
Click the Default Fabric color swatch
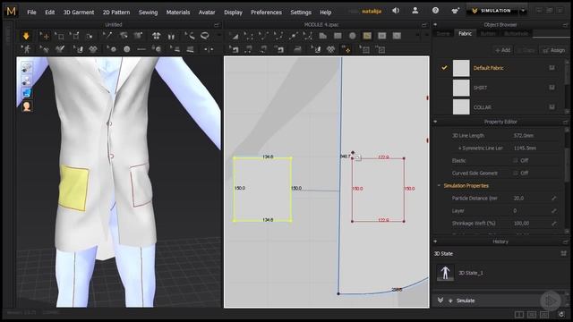point(461,68)
